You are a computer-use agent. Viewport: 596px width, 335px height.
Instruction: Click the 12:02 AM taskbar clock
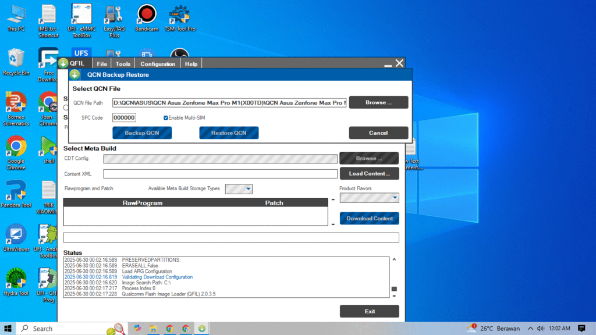point(559,329)
